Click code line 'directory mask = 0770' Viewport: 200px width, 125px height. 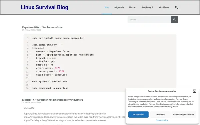coord(50,71)
